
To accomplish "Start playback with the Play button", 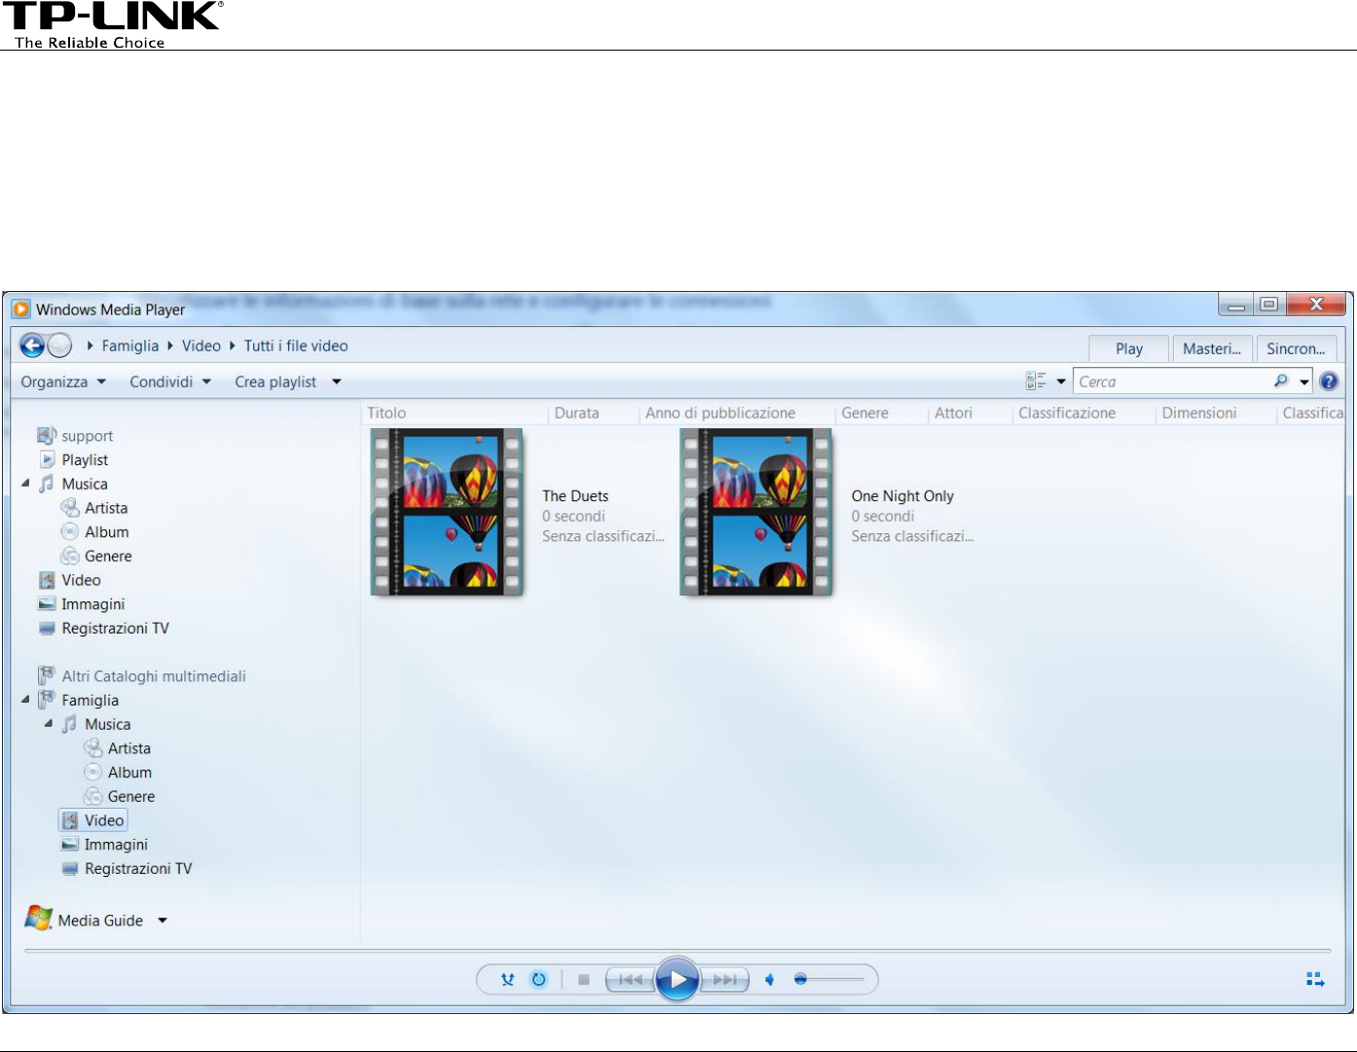I will [x=678, y=980].
